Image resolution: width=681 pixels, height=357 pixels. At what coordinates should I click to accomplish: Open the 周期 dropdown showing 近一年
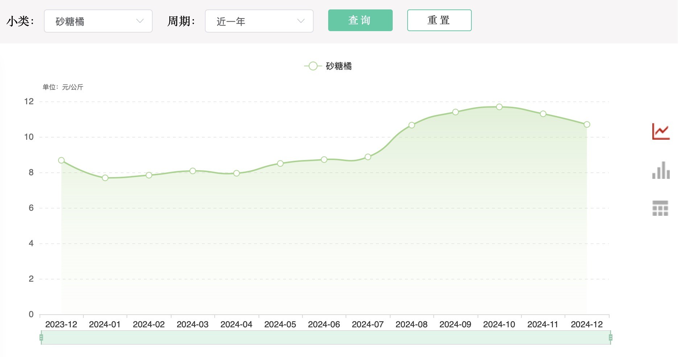(x=259, y=21)
